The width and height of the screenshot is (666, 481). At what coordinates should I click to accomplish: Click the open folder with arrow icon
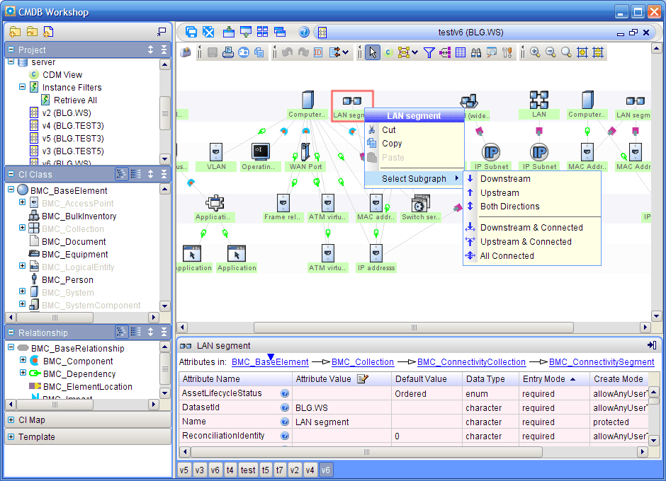pos(32,32)
